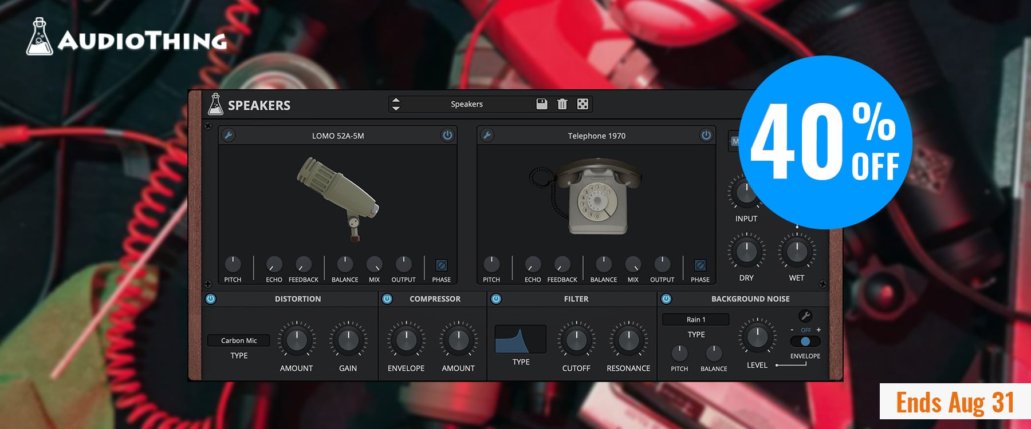This screenshot has width=1031, height=429.
Task: Disable the Compressor section
Action: pyautogui.click(x=387, y=299)
